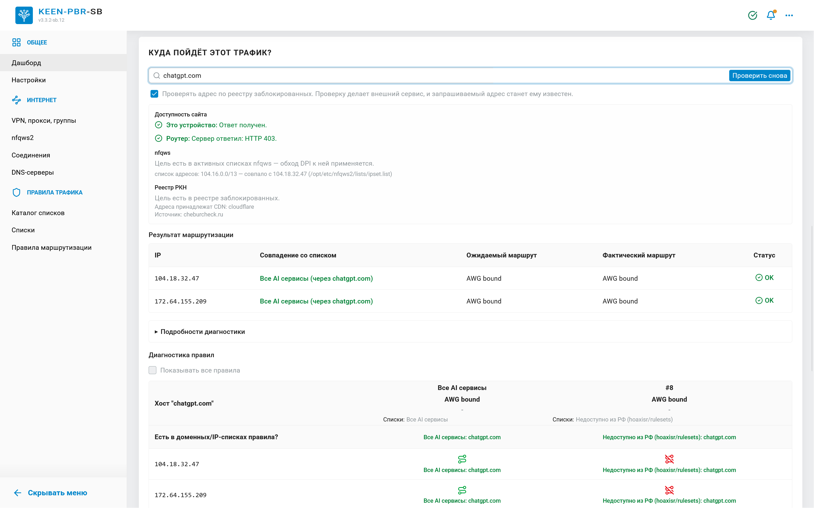Click Скрывать меню link
The image size is (814, 508).
pyautogui.click(x=57, y=493)
